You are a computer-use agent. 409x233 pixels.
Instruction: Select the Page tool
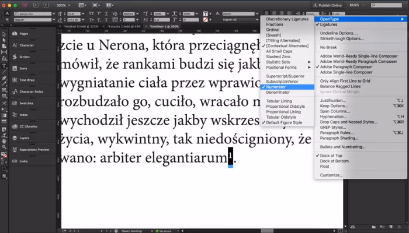point(4,46)
